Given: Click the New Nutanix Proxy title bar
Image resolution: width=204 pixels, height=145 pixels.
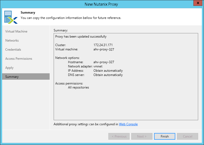Looking at the screenshot, I should [101, 4].
